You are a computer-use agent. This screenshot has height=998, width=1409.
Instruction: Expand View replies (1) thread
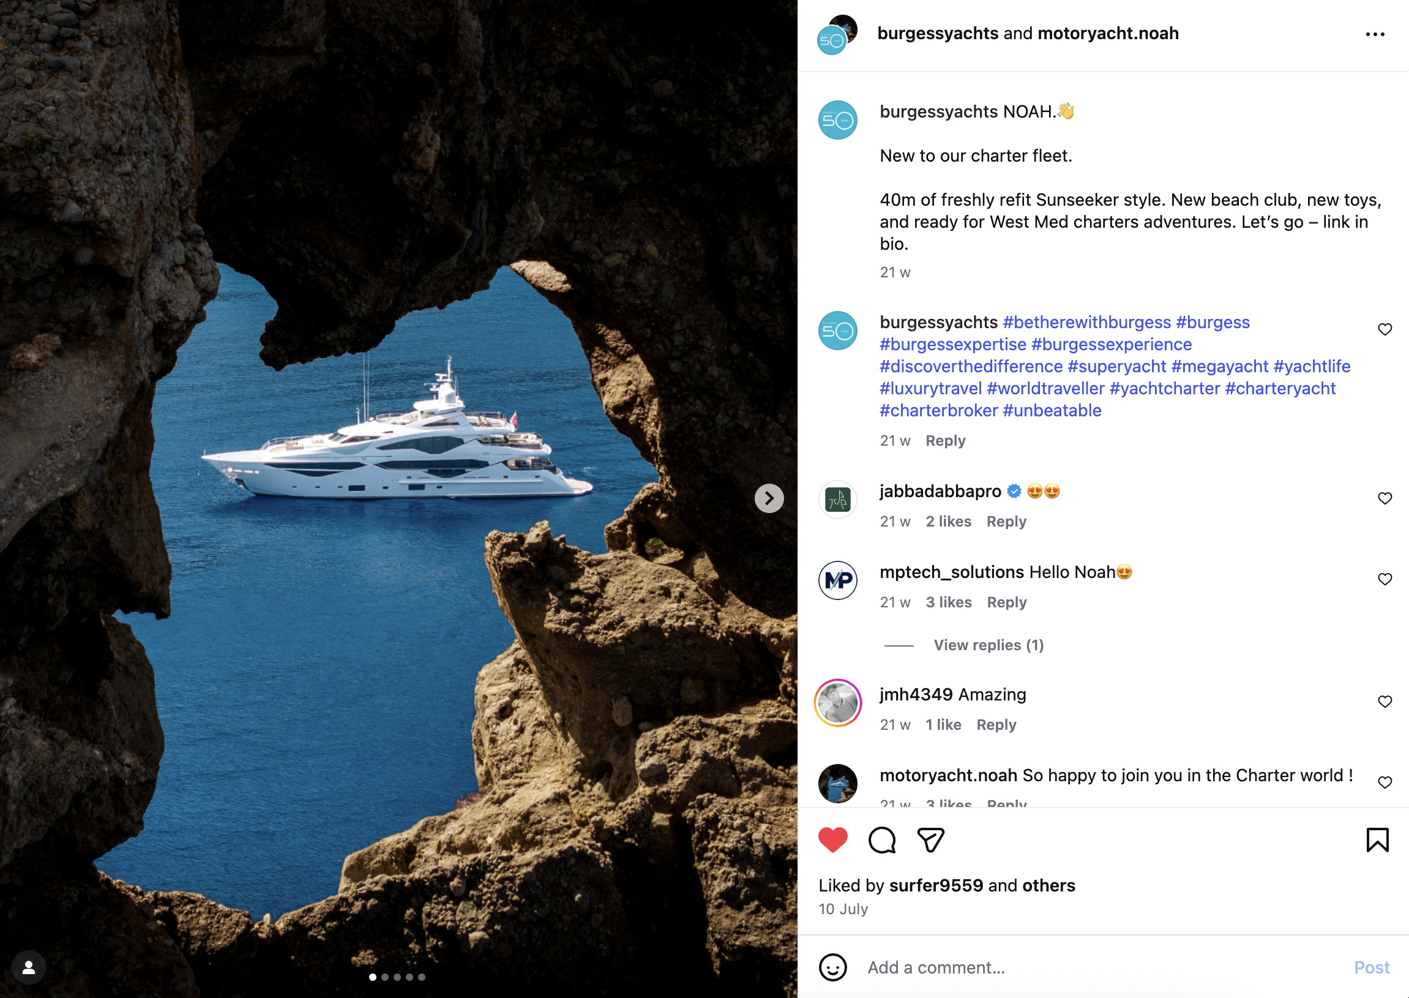point(989,645)
